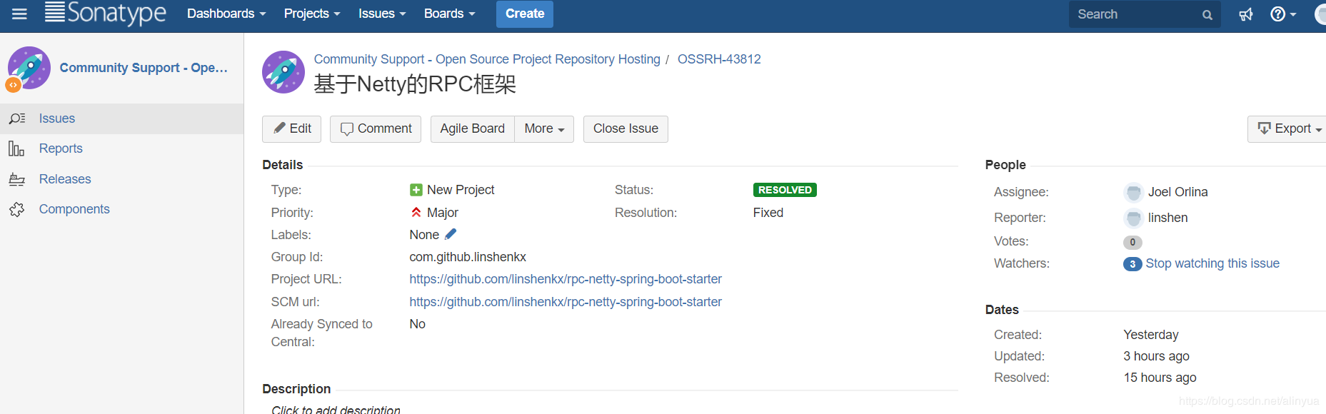Screen dimensions: 1326x414
Task: Click the Fixed resolution value
Action: point(768,213)
